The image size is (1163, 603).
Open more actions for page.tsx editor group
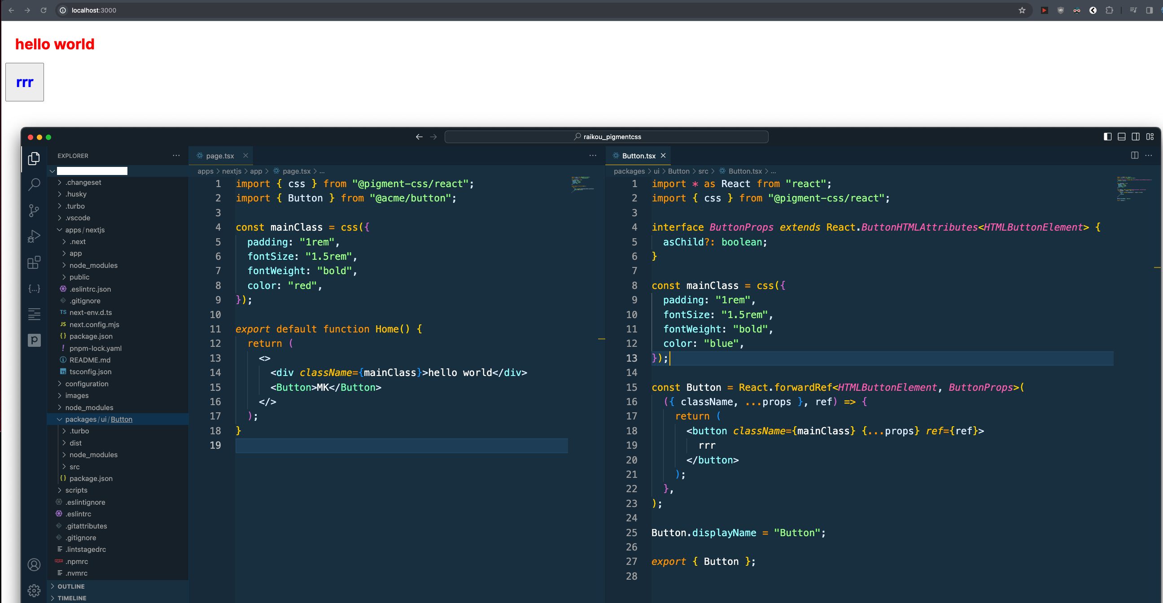pos(593,155)
